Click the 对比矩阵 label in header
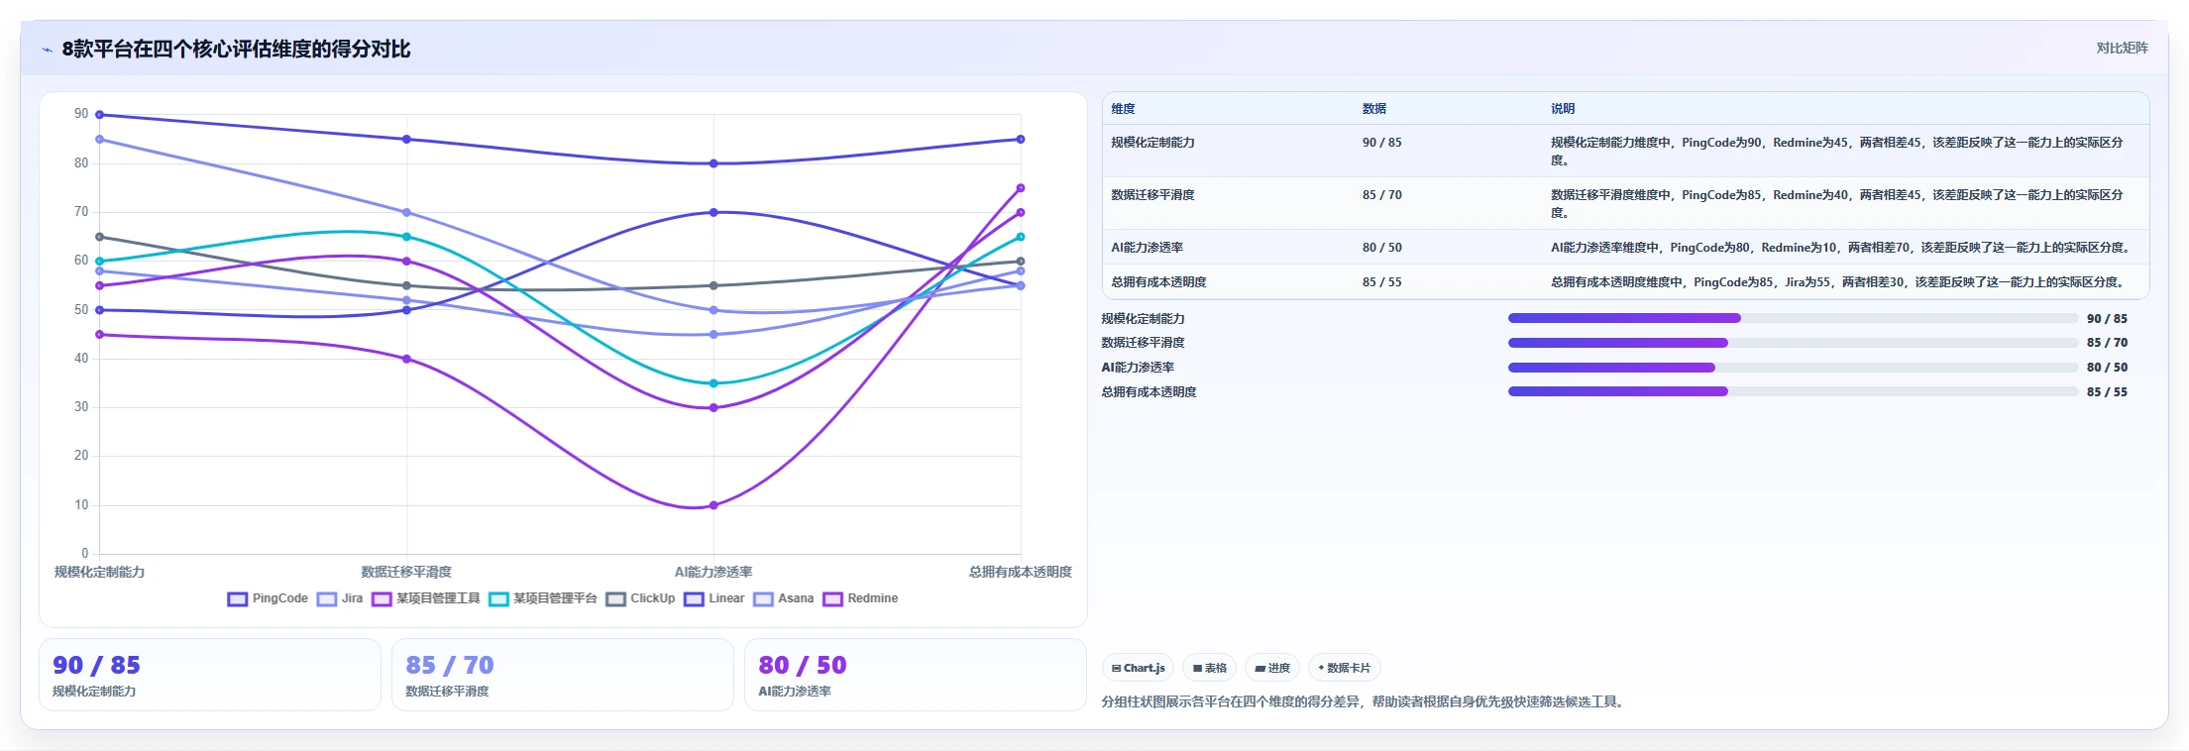Screen dimensions: 2189x751 [x=2122, y=49]
